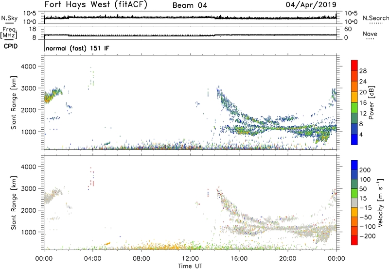389x269 pixels.
Task: Click the "Fort Hays West (fitACF)" title
Action: [96, 4]
